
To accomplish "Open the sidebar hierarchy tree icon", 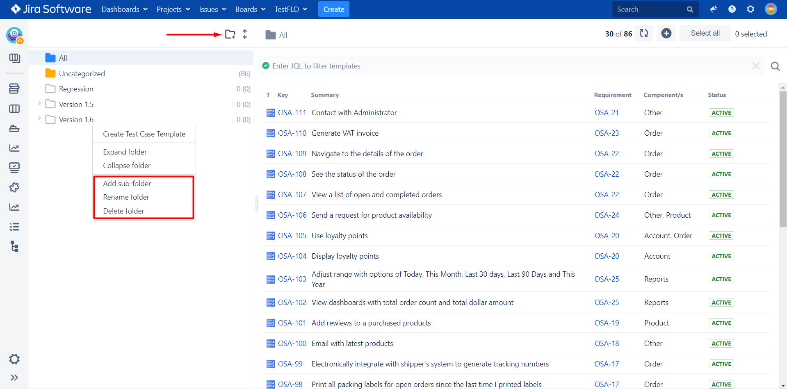I will pos(14,246).
